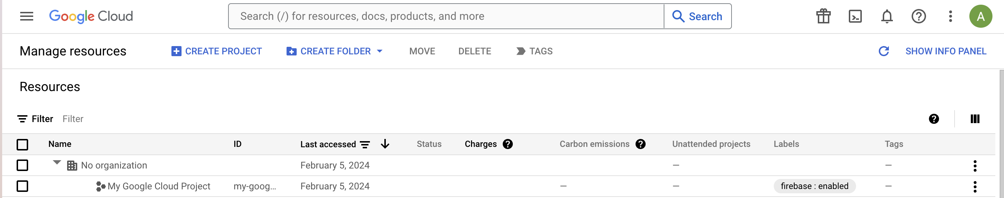Collapse the No organization tree node

point(57,163)
